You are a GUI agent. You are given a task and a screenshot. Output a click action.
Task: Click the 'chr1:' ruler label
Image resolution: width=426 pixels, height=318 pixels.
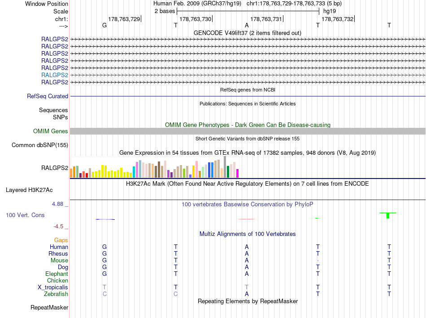[61, 19]
